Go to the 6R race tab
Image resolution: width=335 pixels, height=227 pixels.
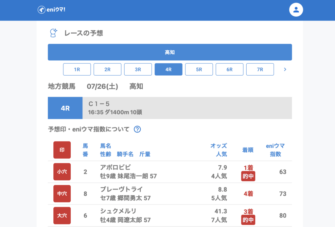coord(229,69)
